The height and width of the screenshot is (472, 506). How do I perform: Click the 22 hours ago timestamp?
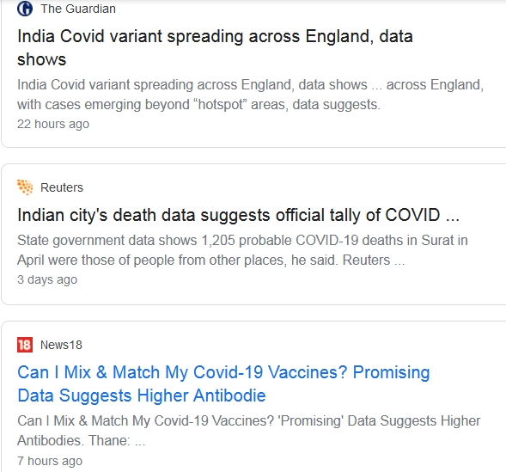pos(53,124)
